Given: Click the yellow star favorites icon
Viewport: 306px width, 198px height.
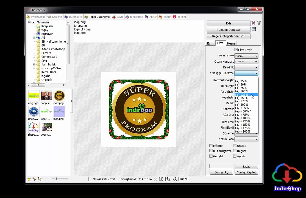Looking at the screenshot, I should pos(29,179).
